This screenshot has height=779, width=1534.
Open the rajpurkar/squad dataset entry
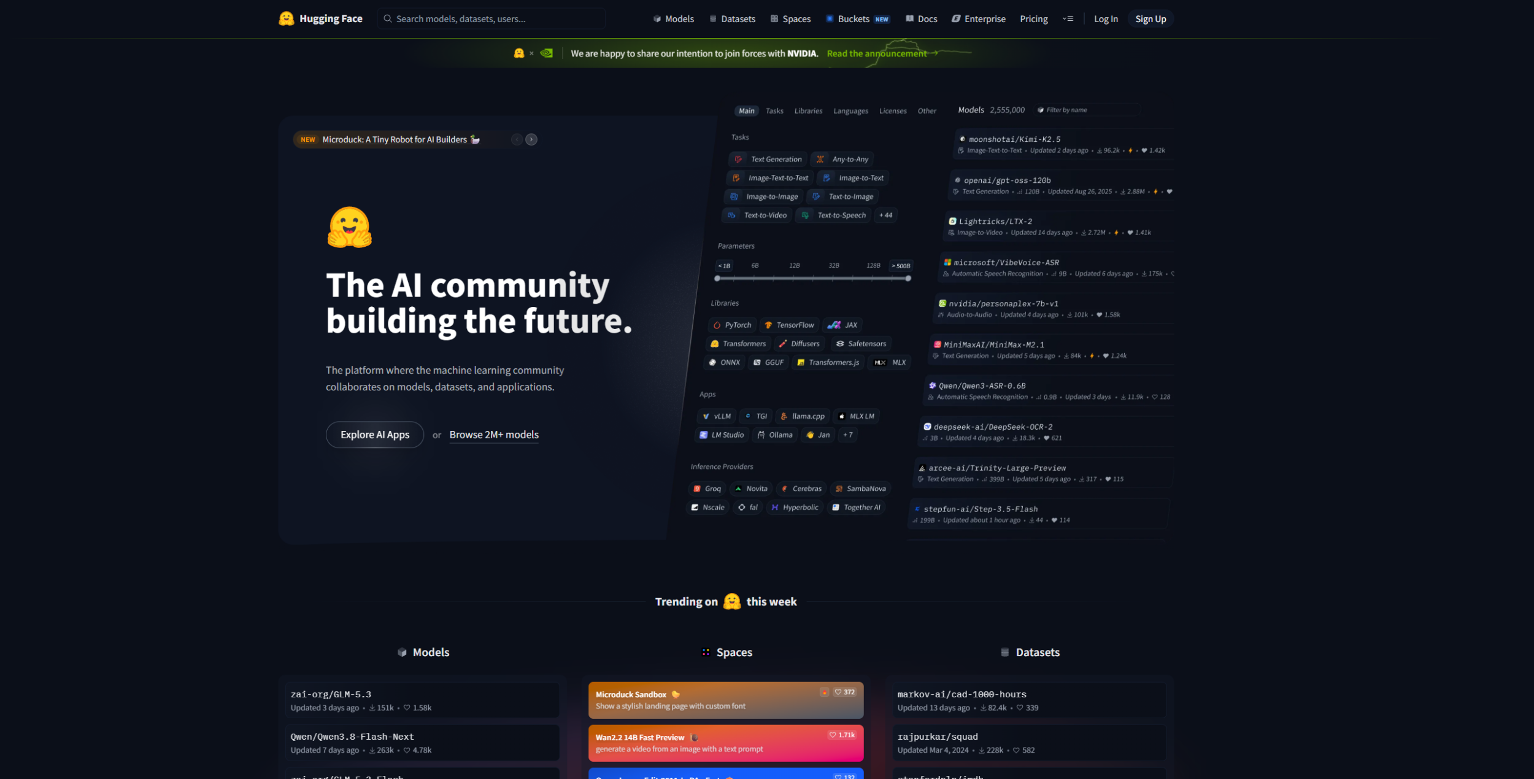click(1029, 743)
